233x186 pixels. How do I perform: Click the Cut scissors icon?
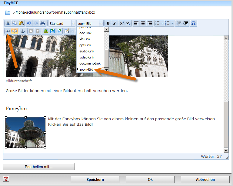click(8, 23)
